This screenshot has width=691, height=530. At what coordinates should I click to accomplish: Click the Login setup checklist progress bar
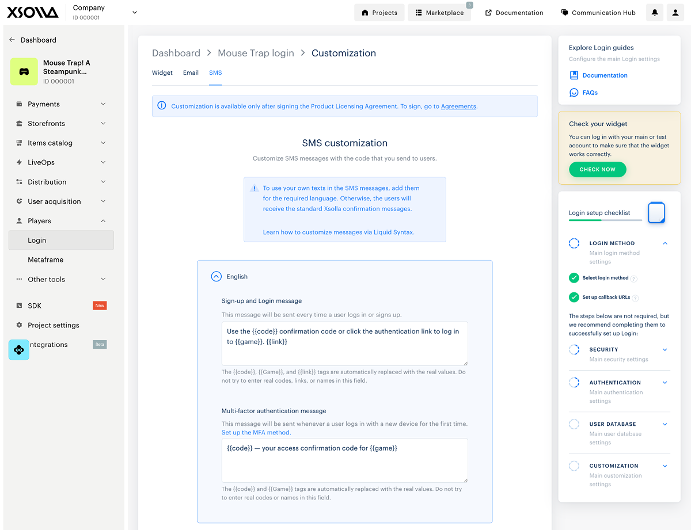point(605,220)
